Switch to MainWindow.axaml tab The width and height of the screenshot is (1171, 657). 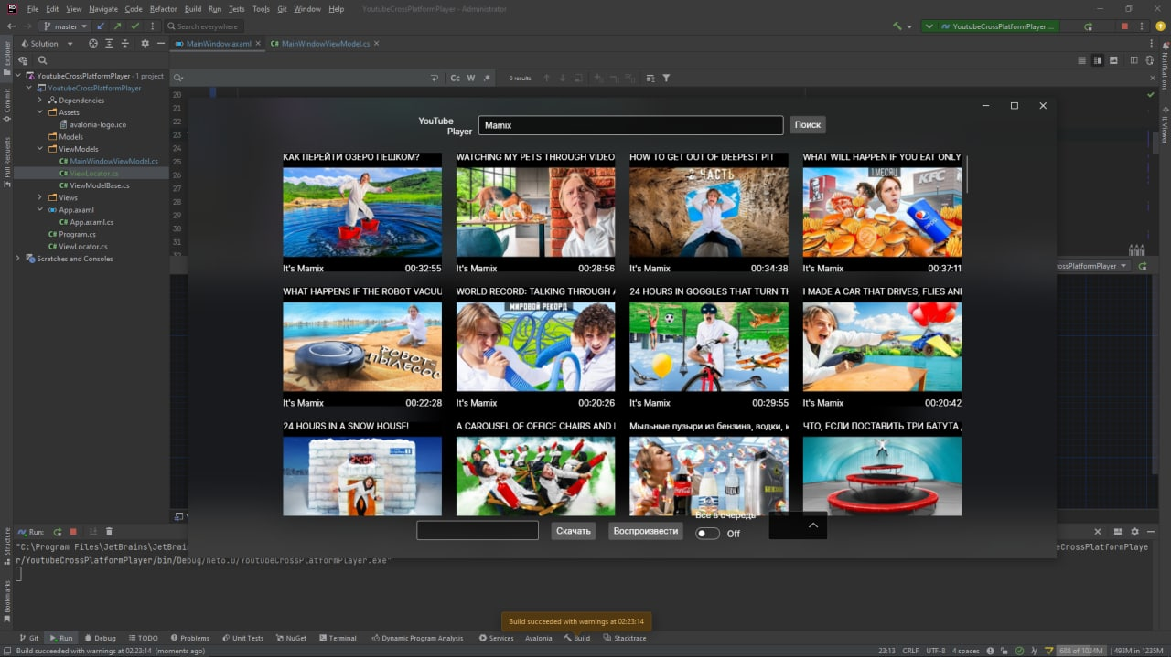pyautogui.click(x=219, y=43)
